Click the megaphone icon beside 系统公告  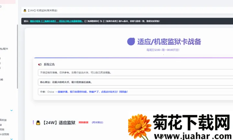pos(40,65)
